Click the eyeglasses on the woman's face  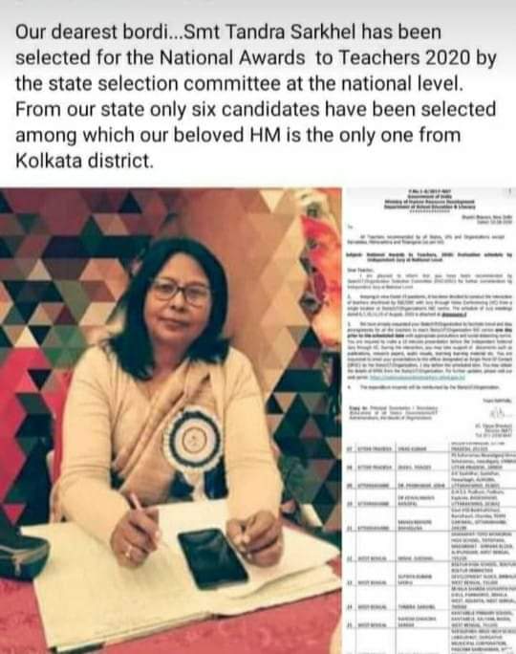point(181,291)
